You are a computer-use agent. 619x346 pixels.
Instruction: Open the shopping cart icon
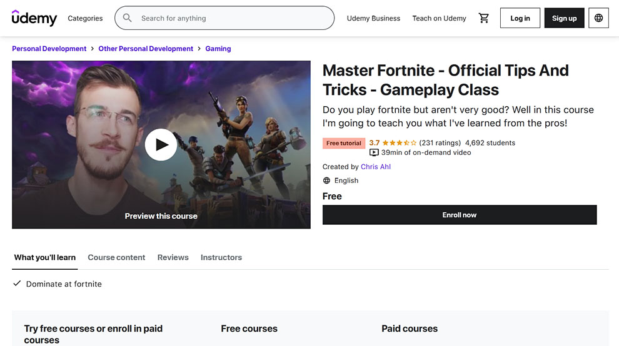483,17
